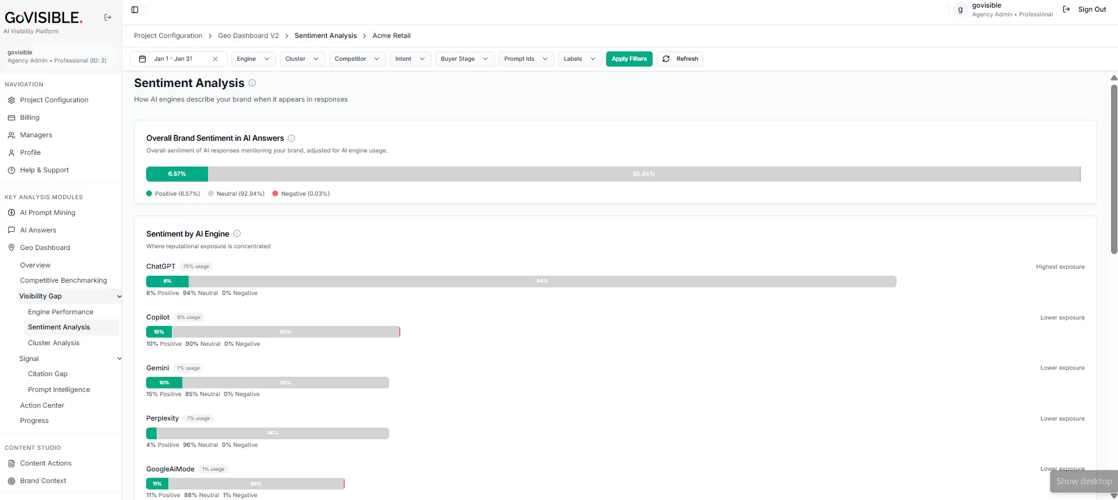This screenshot has width=1118, height=500.
Task: Click Acme Retail breadcrumb
Action: coord(392,36)
